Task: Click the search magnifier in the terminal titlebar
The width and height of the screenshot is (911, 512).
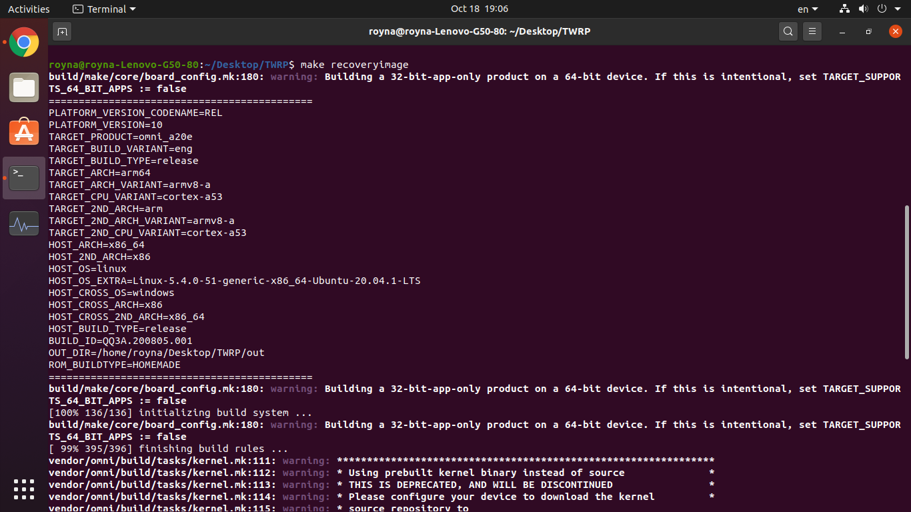Action: (x=788, y=31)
